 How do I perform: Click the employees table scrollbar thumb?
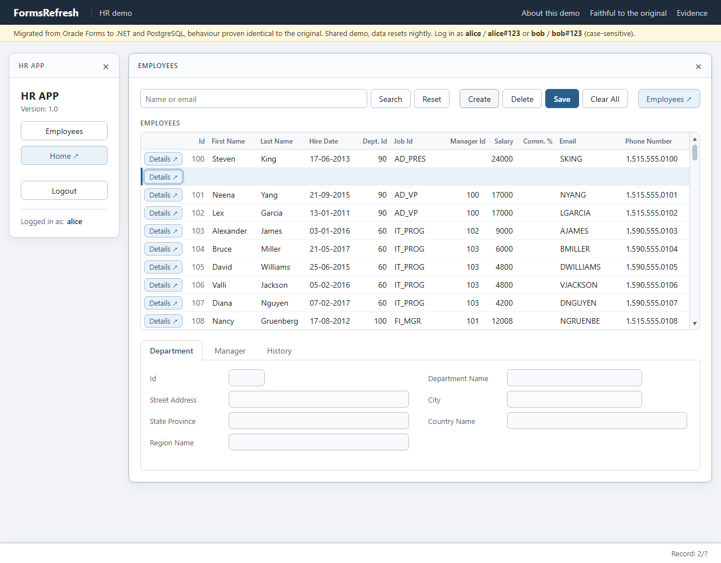[x=695, y=153]
